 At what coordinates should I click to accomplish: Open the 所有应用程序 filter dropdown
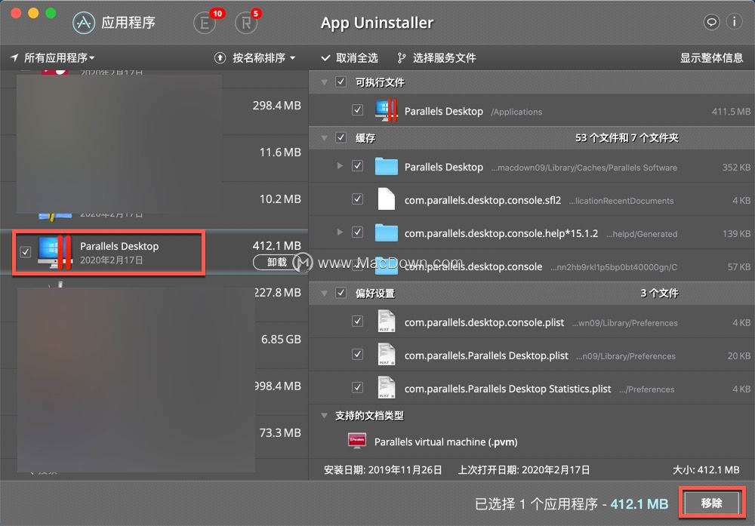pos(59,58)
